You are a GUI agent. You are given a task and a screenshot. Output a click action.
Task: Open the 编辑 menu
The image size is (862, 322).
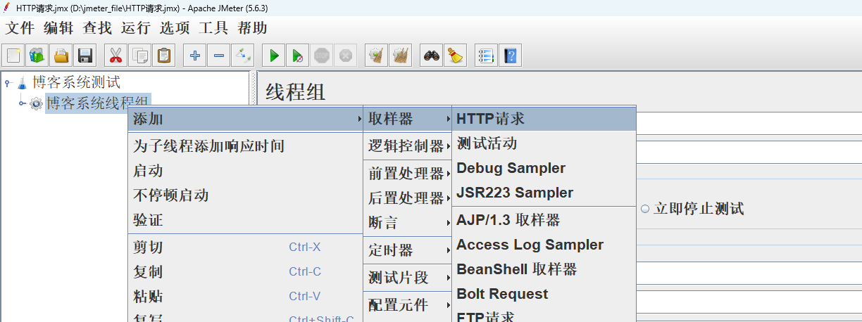[x=58, y=28]
